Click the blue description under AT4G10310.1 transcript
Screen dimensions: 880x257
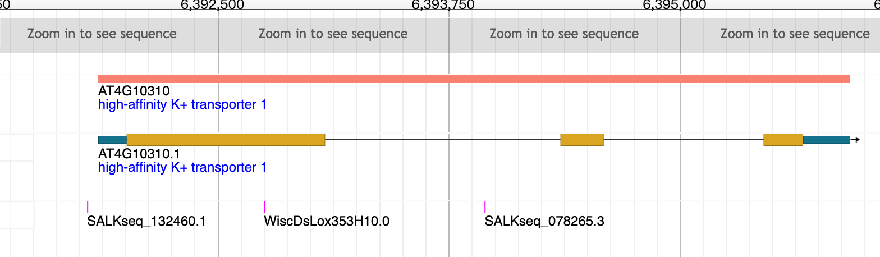182,167
